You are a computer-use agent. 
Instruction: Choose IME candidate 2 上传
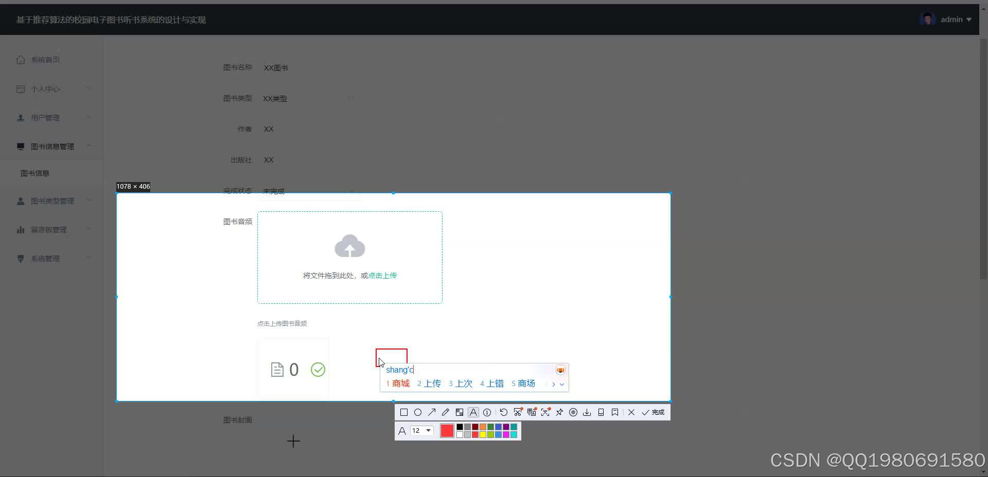[429, 383]
